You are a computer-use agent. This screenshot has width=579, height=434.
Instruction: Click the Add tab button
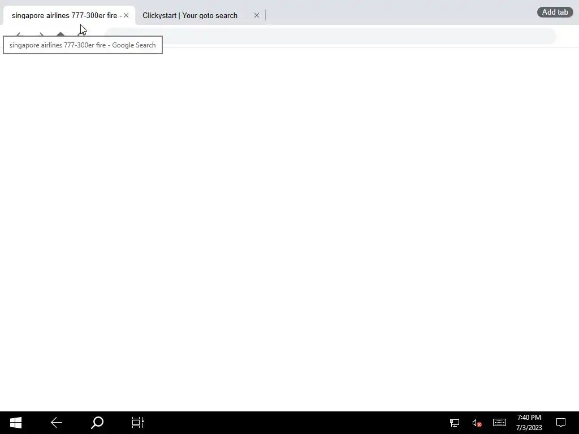pyautogui.click(x=555, y=12)
